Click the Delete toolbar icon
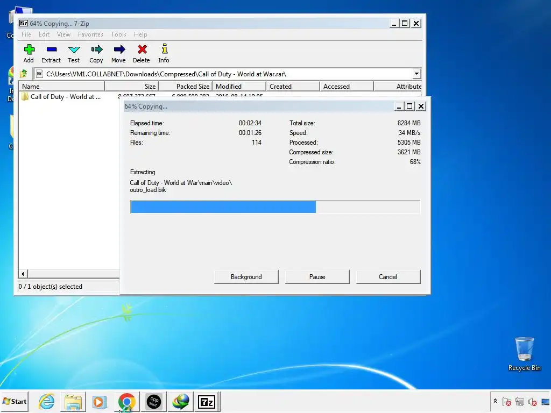 click(142, 53)
